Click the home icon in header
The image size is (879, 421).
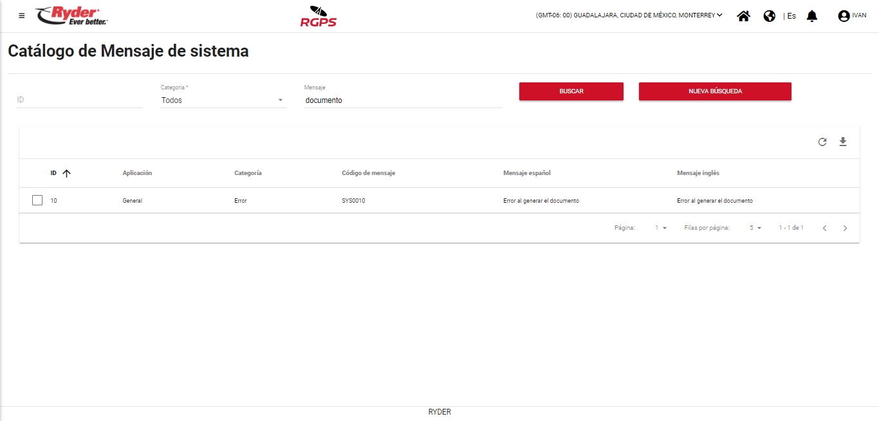743,16
